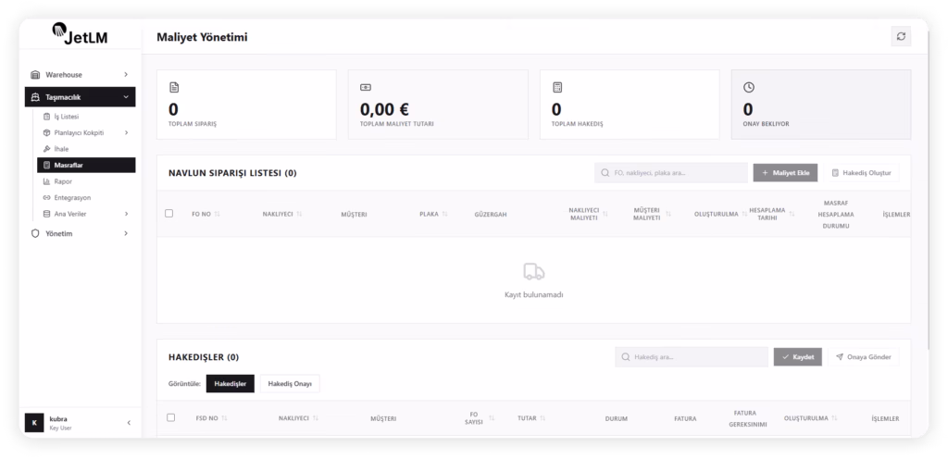Screen dimensions: 948x459
Task: Collapse sidebar with the arrow next to kubra
Action: coord(129,423)
